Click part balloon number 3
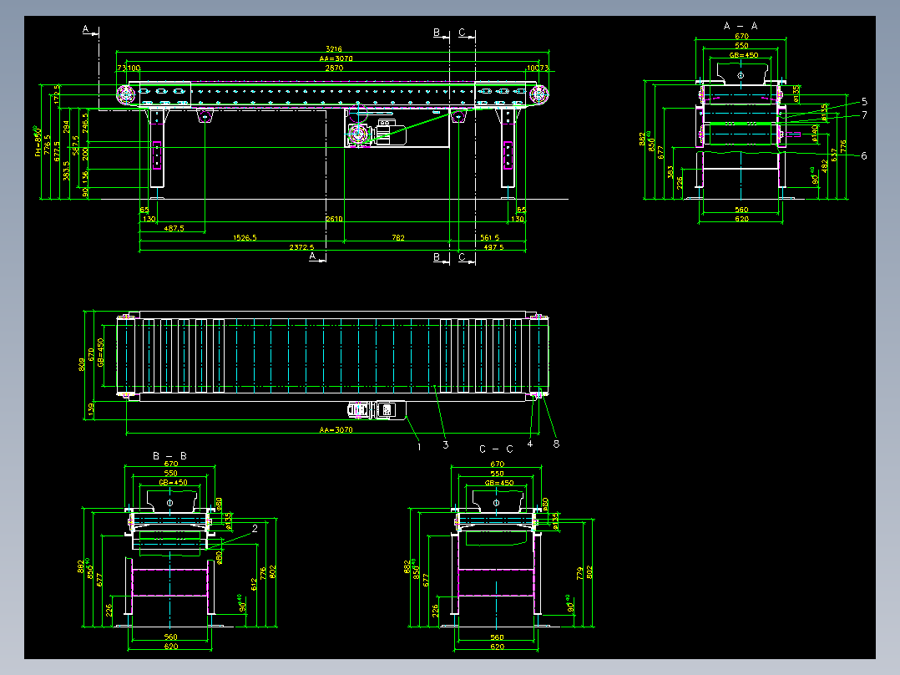The height and width of the screenshot is (675, 900). click(446, 444)
